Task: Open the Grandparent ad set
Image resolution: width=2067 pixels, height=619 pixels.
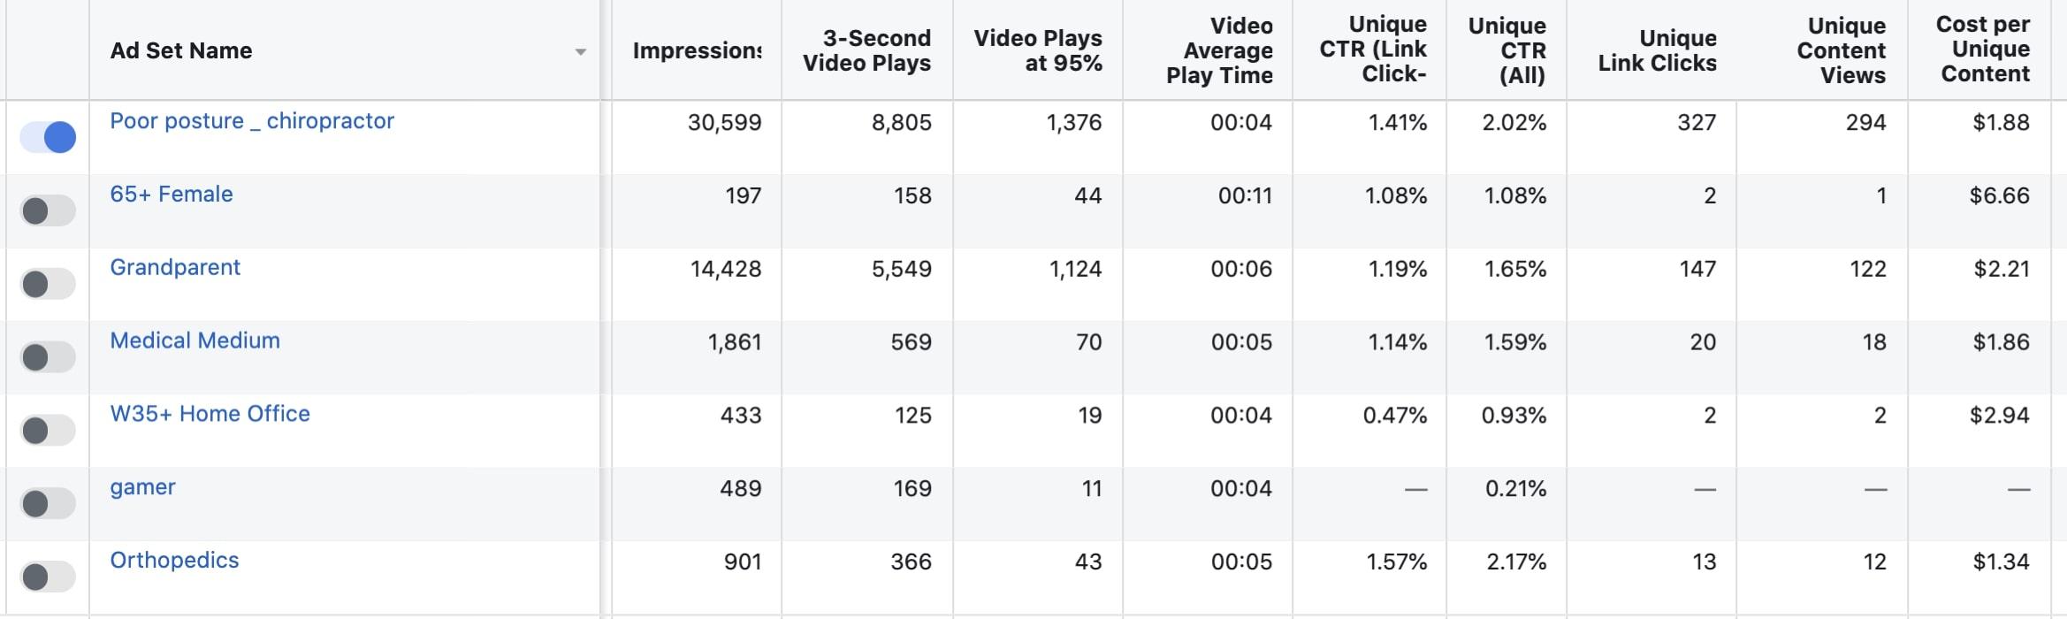Action: pos(175,268)
